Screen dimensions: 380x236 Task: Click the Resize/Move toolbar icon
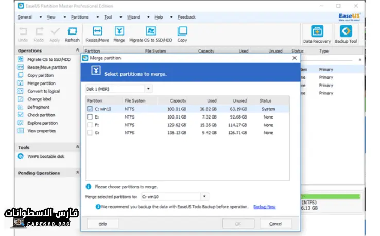97,32
